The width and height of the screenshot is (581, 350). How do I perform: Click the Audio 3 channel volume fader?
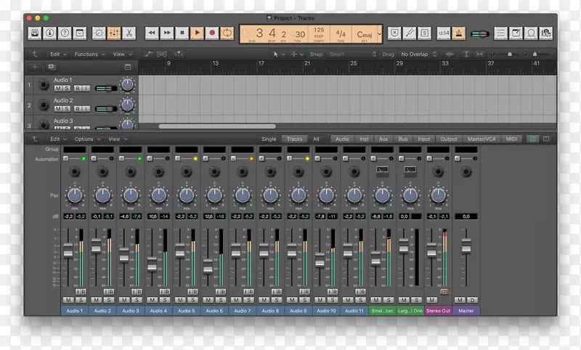[123, 256]
